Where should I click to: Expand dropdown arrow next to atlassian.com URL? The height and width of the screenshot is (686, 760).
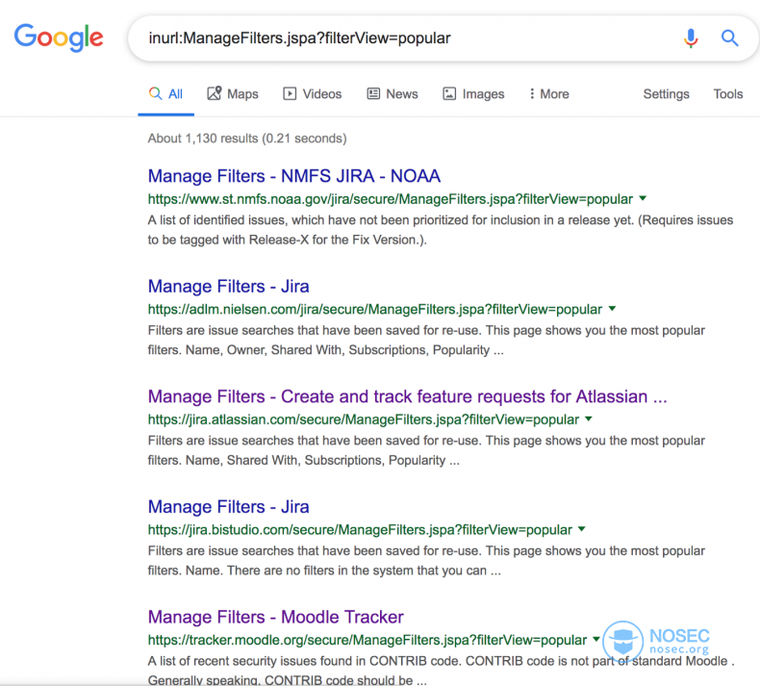pos(589,419)
